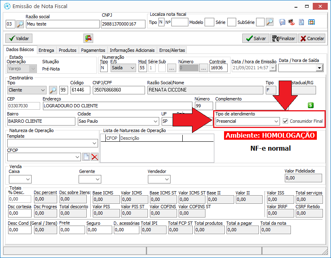331x258 pixels.
Task: Click the magnifier next to company code 03
Action: (x=20, y=24)
